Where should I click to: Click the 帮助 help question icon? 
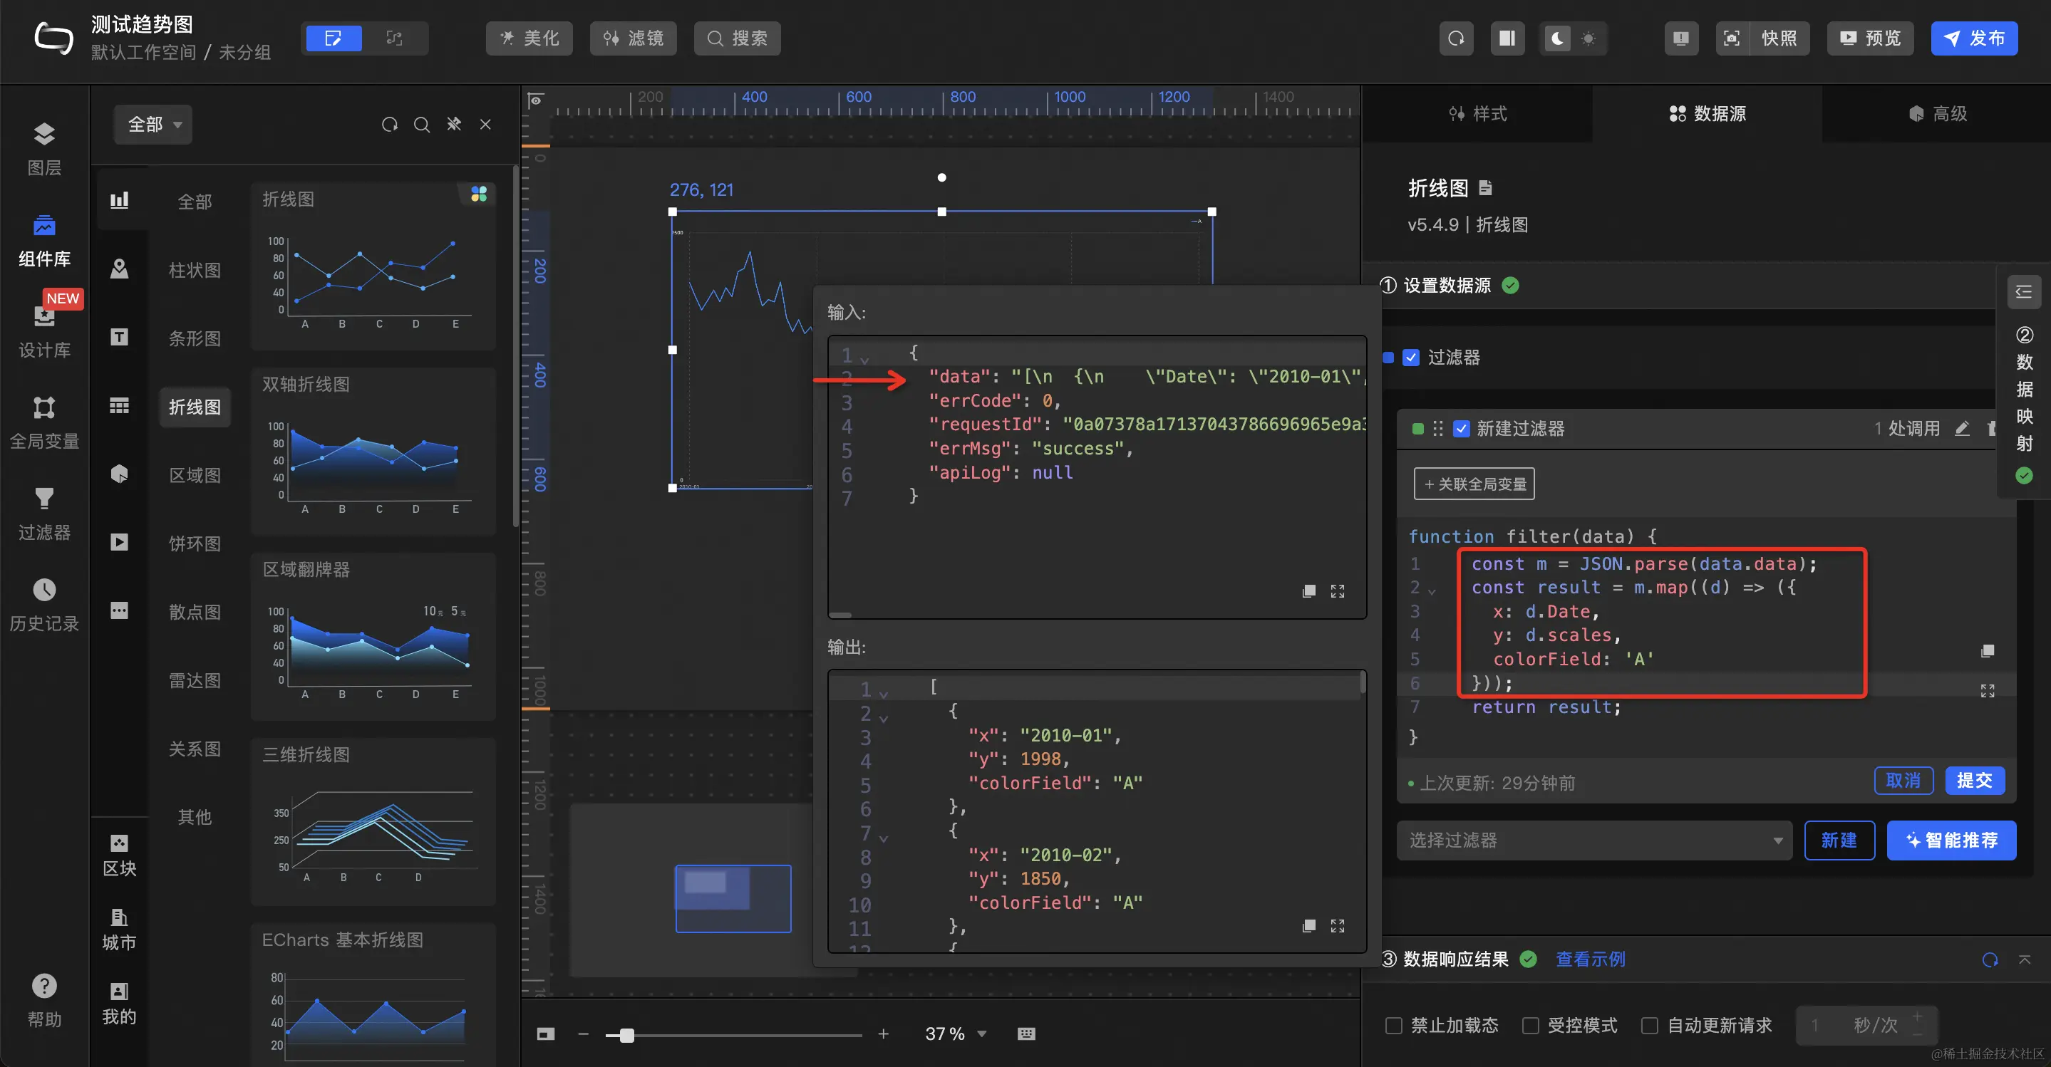pyautogui.click(x=43, y=987)
